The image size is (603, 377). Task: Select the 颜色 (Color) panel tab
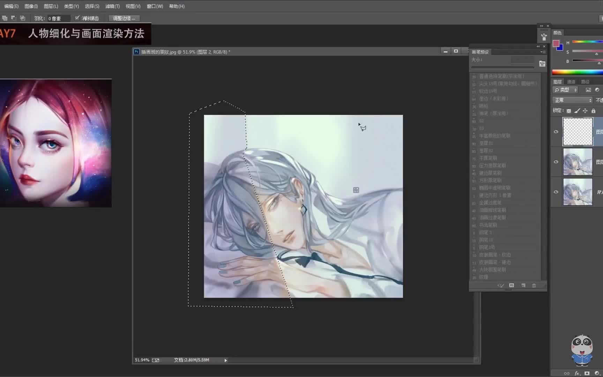coord(557,33)
